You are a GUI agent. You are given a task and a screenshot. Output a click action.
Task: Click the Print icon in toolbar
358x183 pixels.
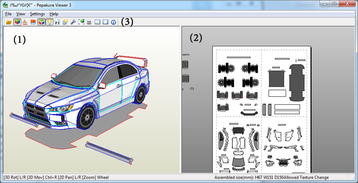(89, 22)
